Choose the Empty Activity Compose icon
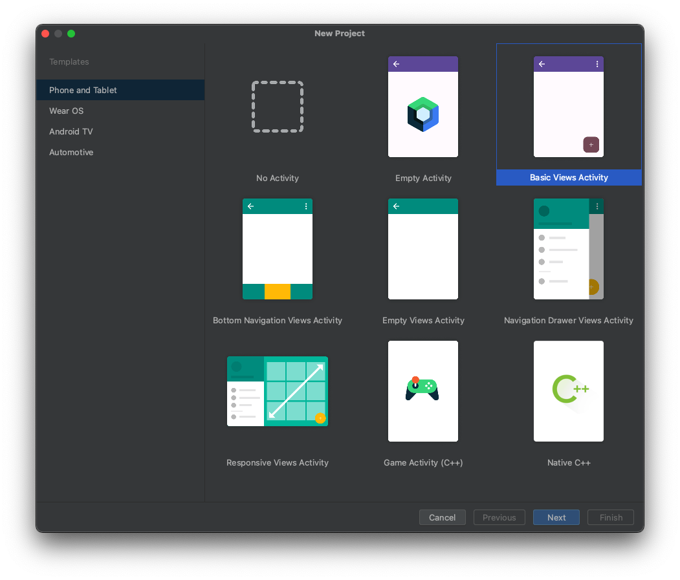 tap(423, 114)
